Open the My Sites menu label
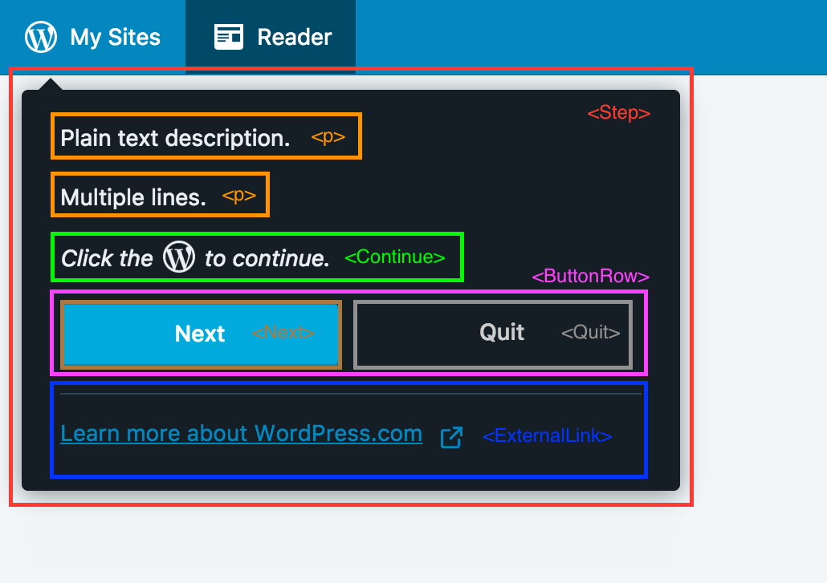827x583 pixels. tap(115, 38)
